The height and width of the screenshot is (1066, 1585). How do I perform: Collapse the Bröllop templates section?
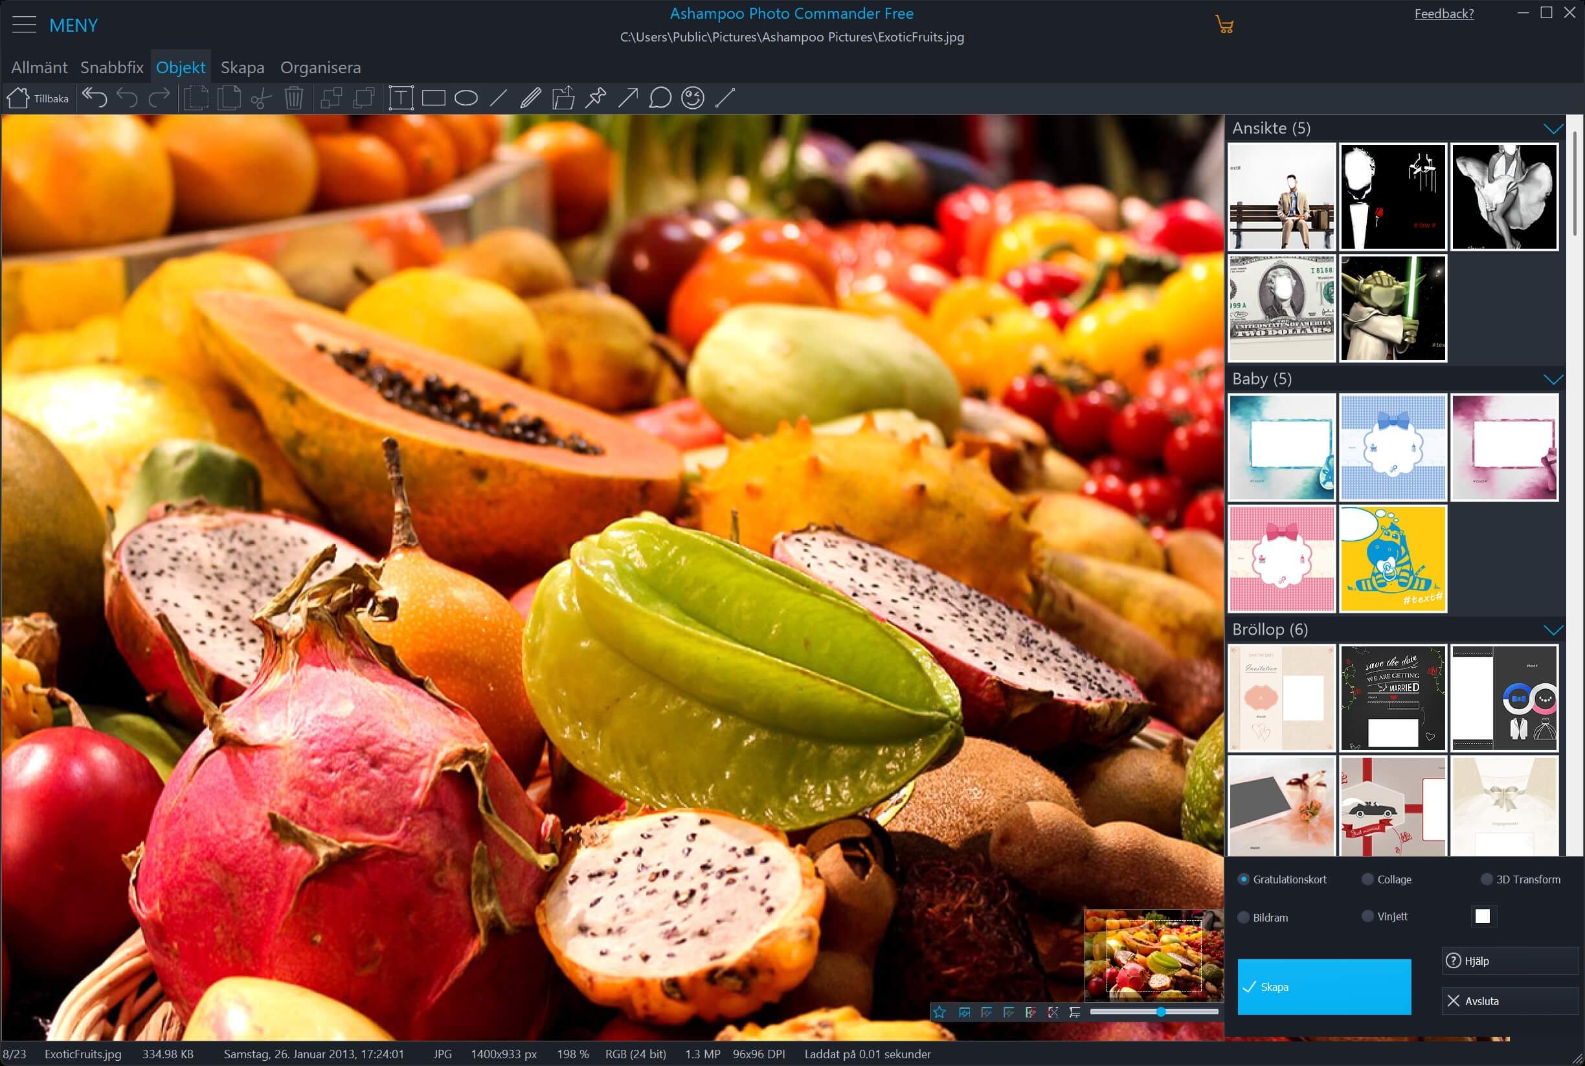tap(1553, 630)
